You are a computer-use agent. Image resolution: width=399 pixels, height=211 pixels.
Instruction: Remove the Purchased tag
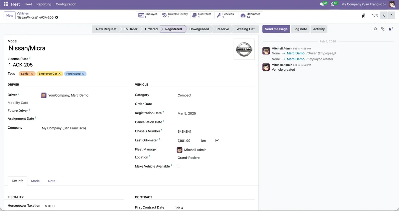83,74
